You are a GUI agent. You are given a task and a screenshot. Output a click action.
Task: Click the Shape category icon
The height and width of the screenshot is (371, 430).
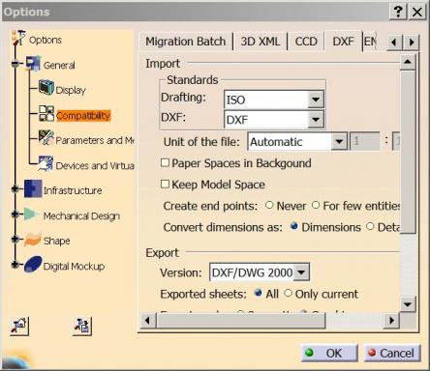pyautogui.click(x=33, y=239)
